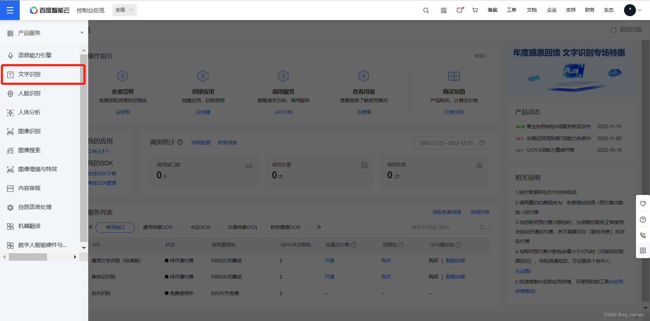This screenshot has width=650, height=321.
Task: Select the 财务票据OCR tab
Action: point(285,227)
